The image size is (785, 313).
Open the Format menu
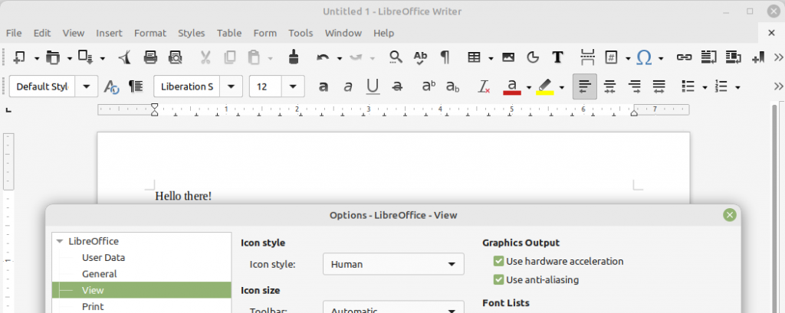click(x=150, y=33)
